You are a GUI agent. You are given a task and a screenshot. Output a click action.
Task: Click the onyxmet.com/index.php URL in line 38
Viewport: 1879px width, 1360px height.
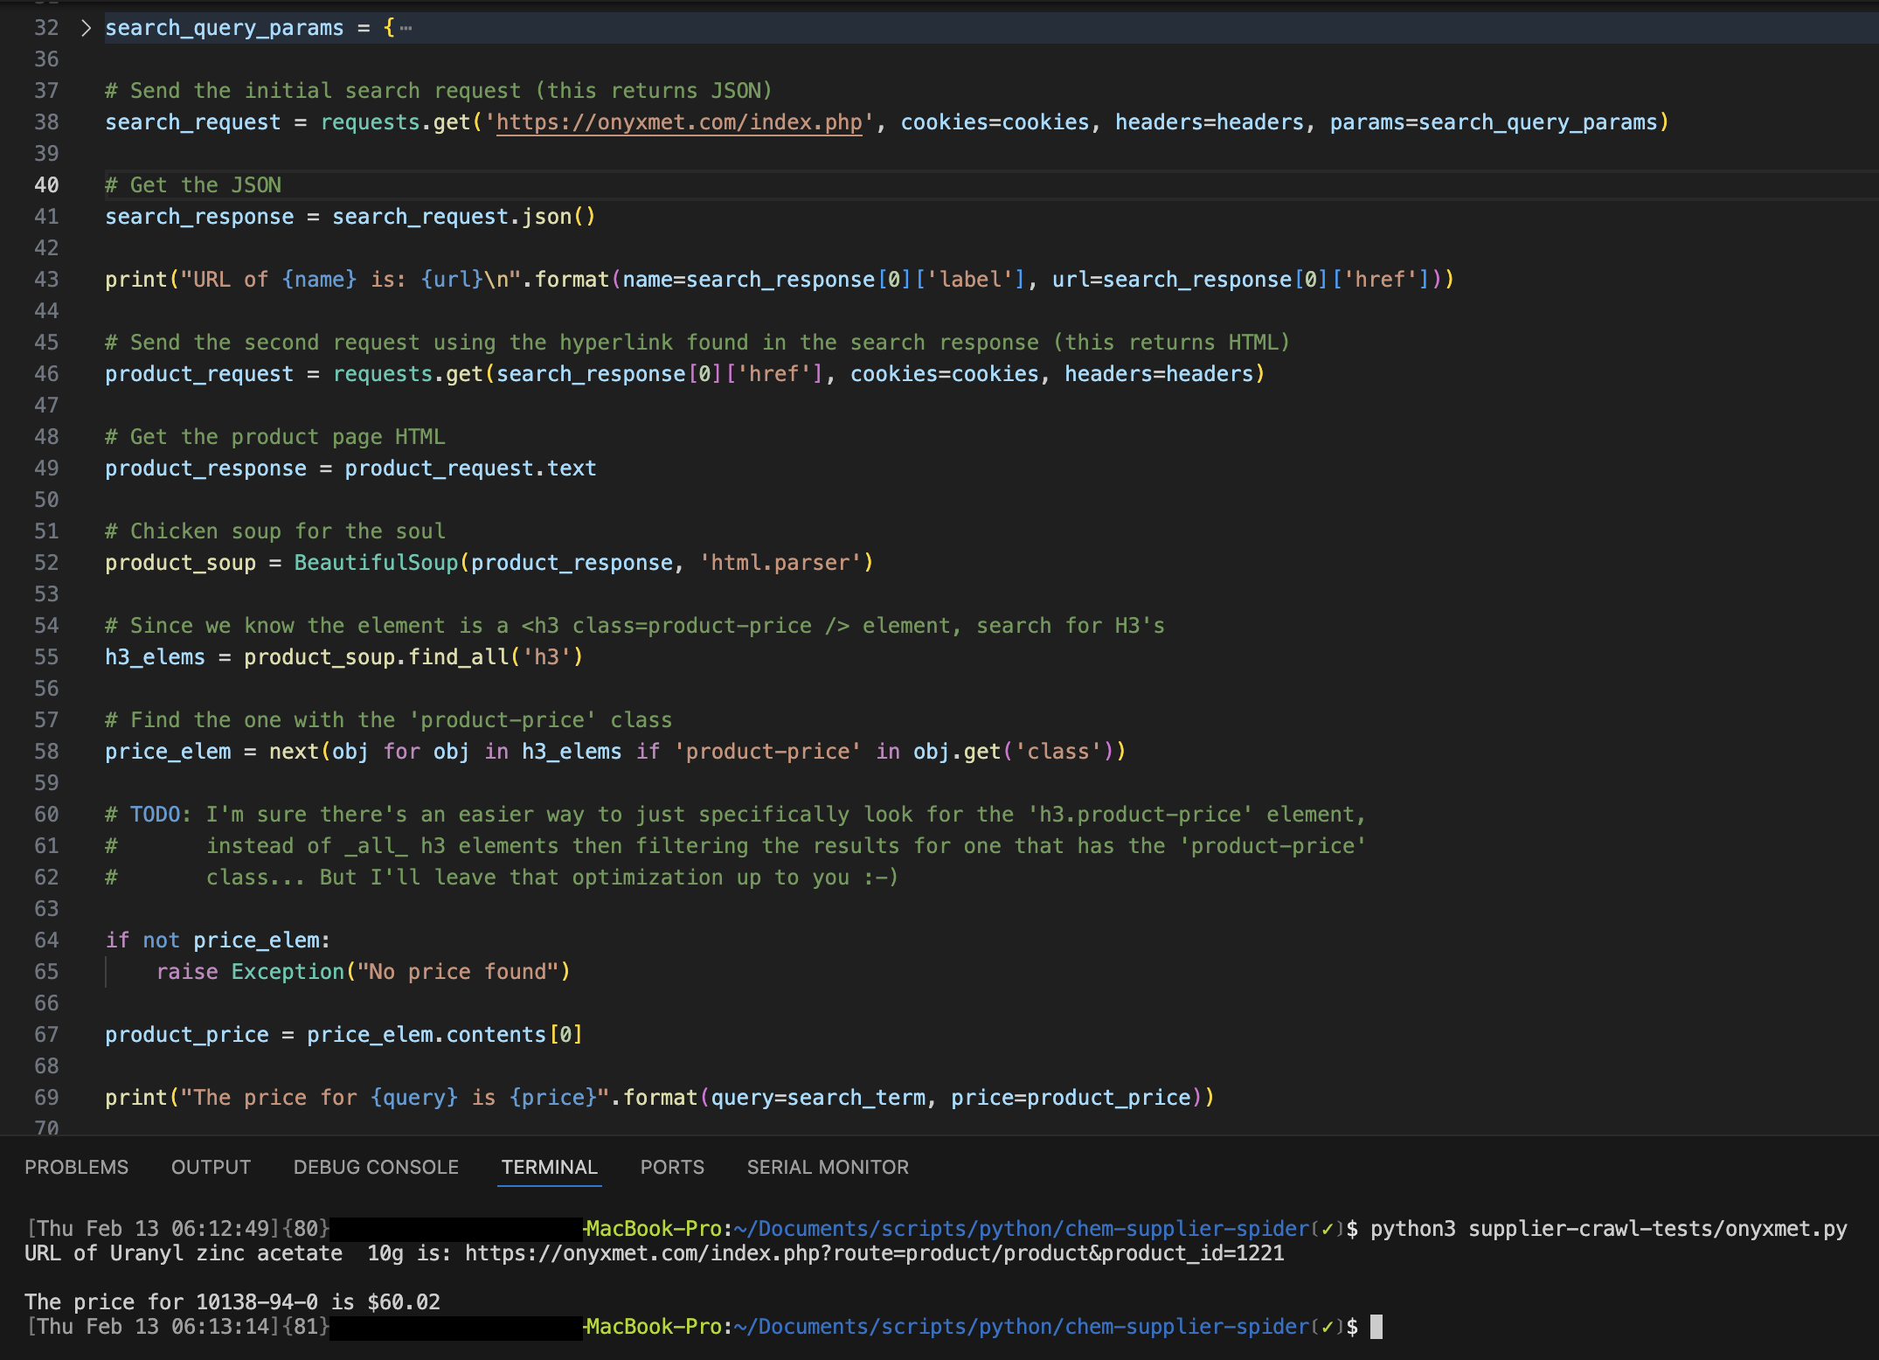(679, 122)
